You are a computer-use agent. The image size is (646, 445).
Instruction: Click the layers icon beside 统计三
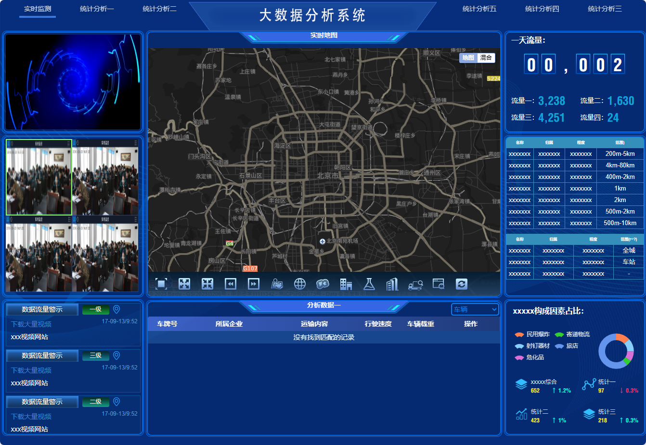(589, 414)
